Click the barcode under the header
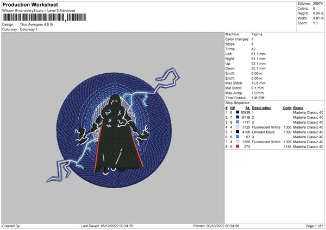This screenshot has width=326, height=230. tap(45, 17)
